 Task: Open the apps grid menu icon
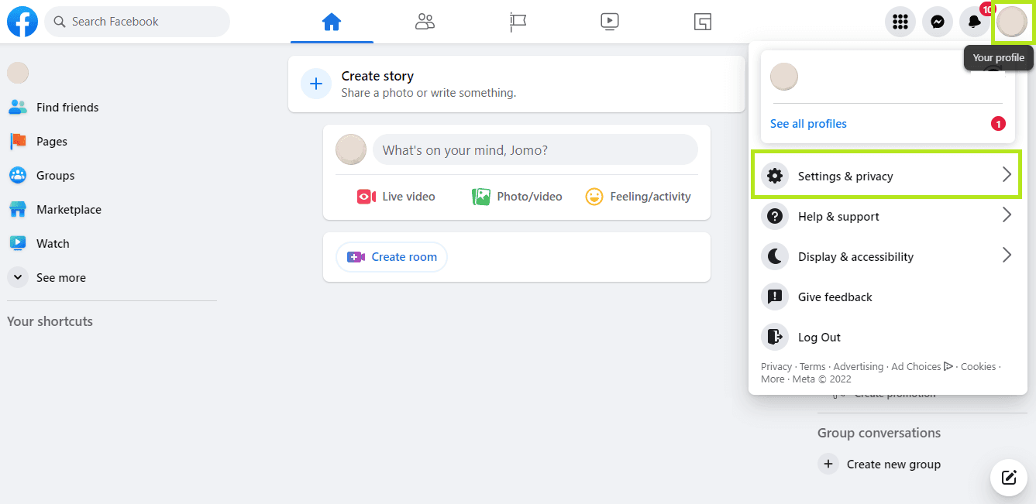900,22
